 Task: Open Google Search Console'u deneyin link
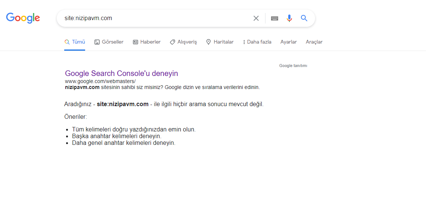pyautogui.click(x=121, y=73)
